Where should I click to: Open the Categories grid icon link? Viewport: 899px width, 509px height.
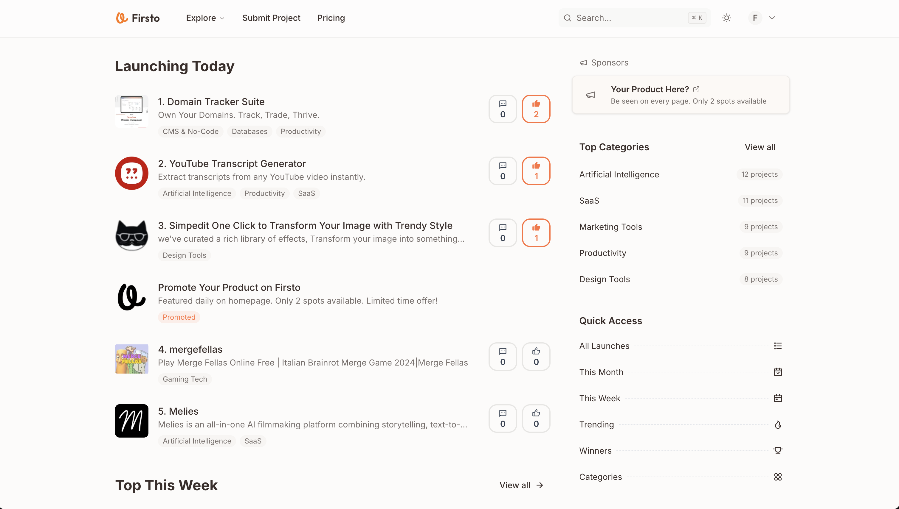tap(777, 477)
